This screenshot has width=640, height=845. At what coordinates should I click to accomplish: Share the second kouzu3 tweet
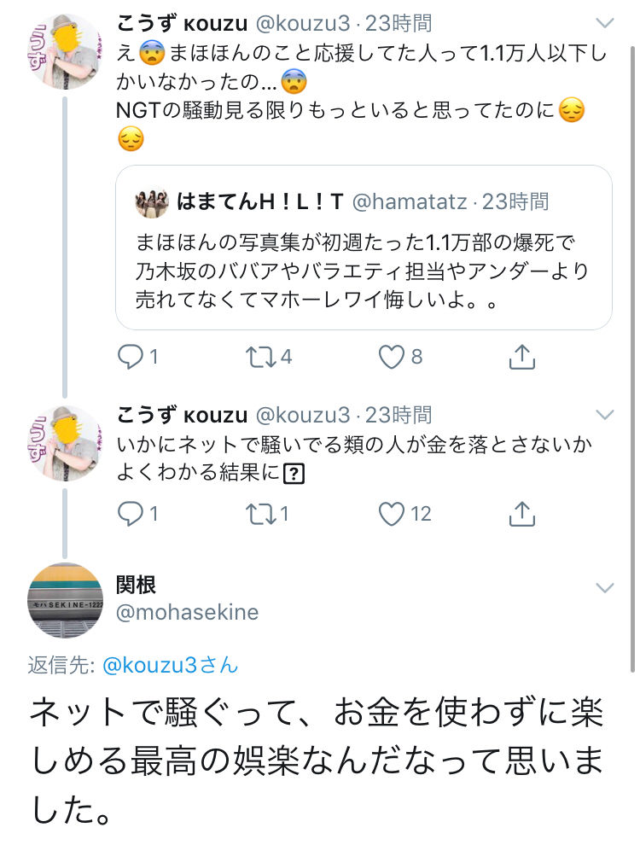click(x=521, y=513)
